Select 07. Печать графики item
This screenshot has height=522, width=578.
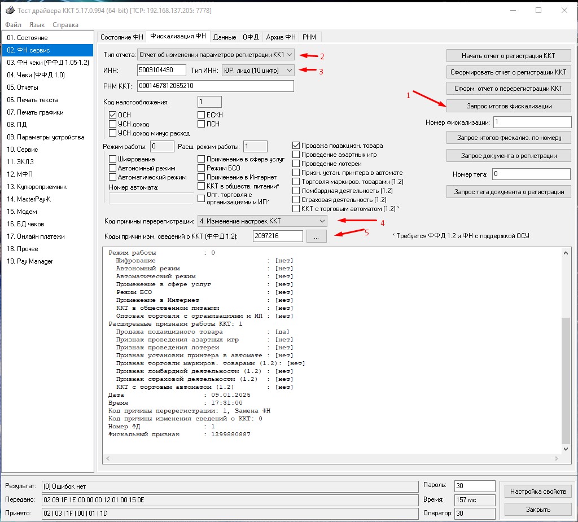tap(48, 112)
